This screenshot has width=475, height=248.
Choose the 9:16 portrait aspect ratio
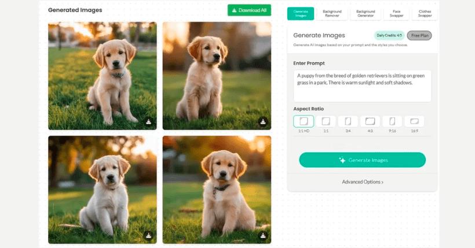(x=392, y=121)
